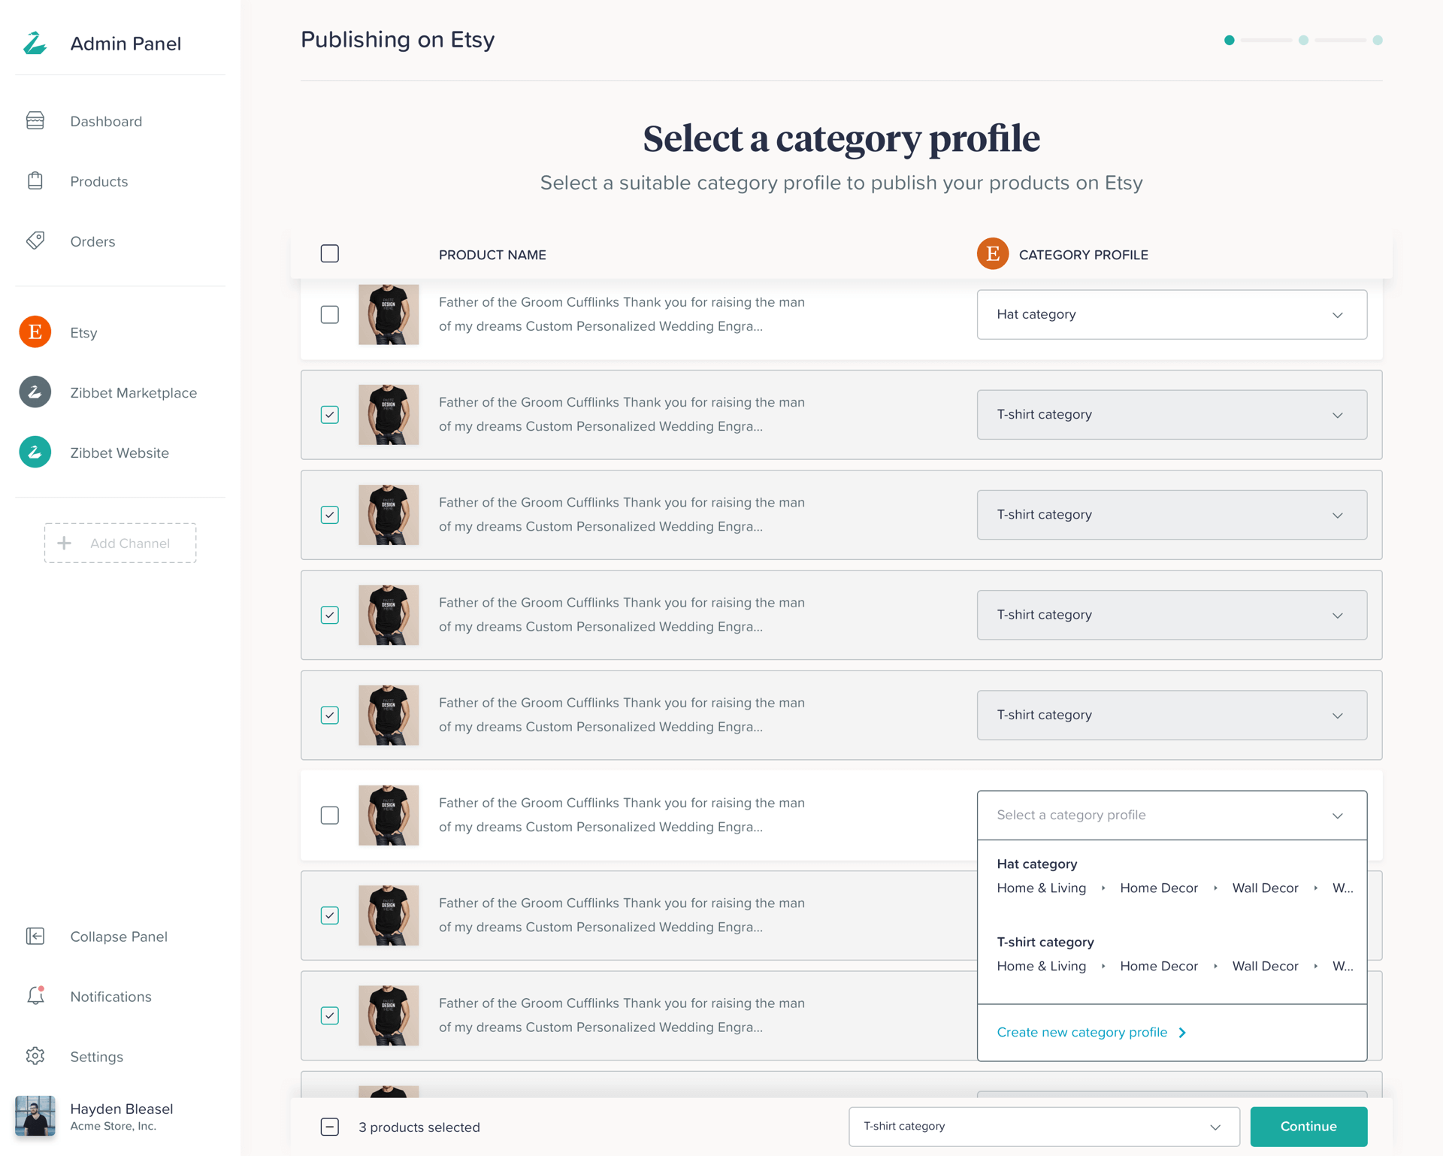This screenshot has width=1443, height=1156.
Task: Open the Settings gear icon
Action: [x=35, y=1056]
